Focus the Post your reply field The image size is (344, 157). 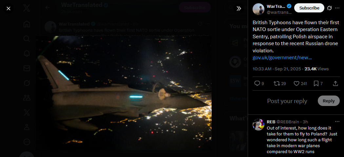click(x=287, y=101)
